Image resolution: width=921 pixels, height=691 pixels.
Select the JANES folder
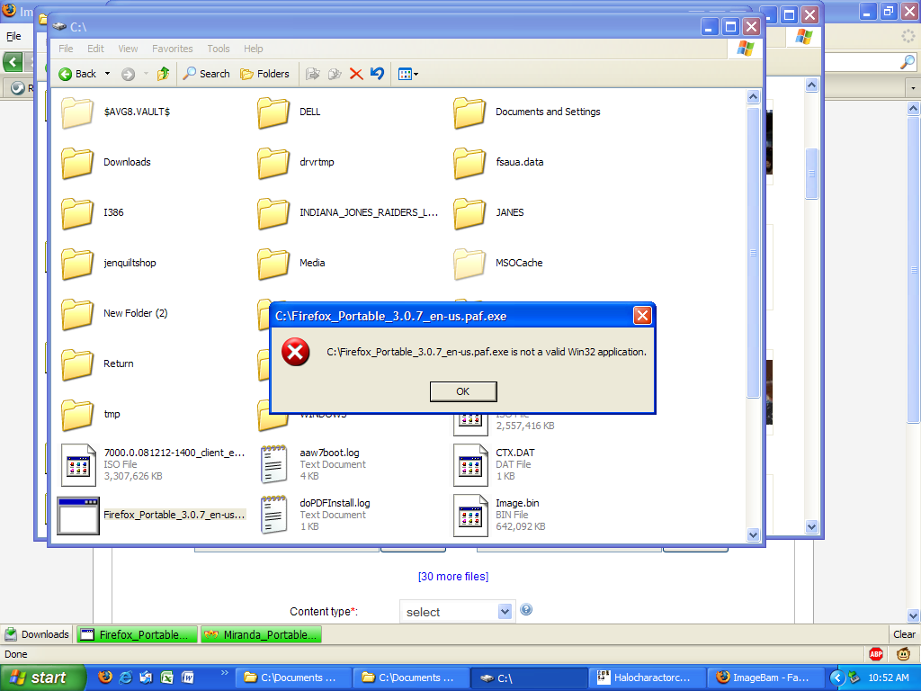point(488,212)
